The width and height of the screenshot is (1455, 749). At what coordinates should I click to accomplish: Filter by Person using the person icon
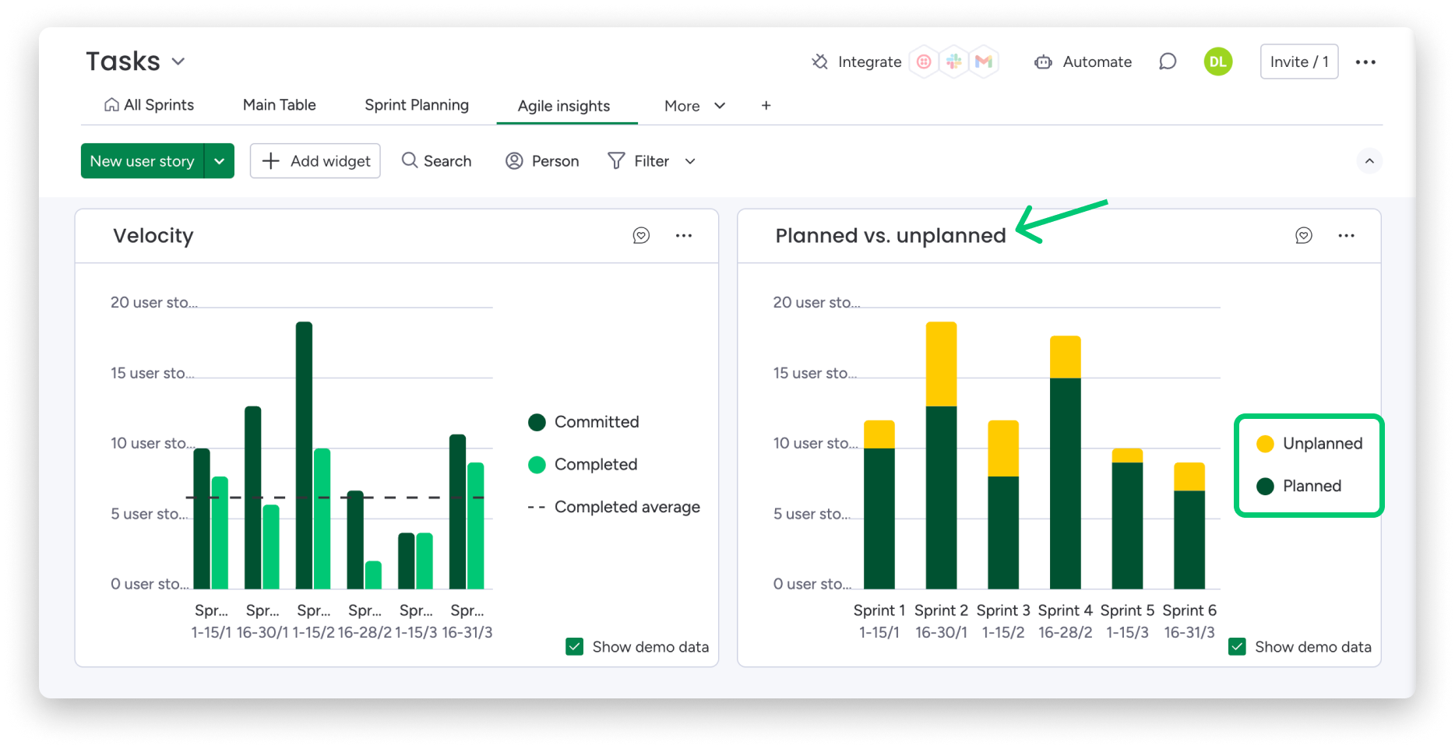[515, 160]
